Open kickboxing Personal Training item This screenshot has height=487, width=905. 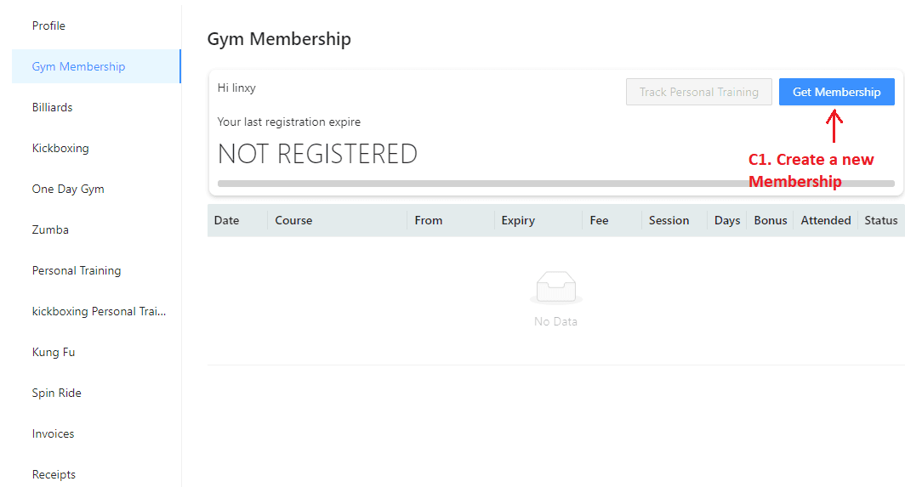(99, 312)
